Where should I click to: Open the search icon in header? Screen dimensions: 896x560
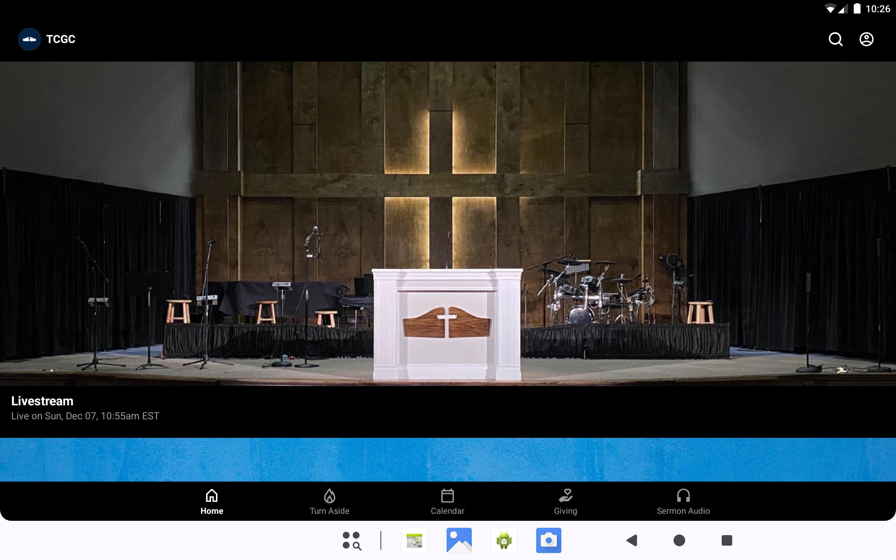coord(835,39)
